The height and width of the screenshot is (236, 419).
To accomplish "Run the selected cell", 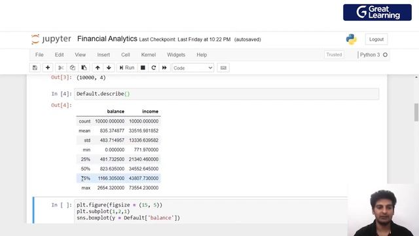I will tap(127, 68).
